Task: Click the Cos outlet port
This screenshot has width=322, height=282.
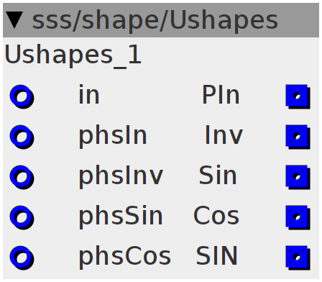Action: tap(298, 217)
